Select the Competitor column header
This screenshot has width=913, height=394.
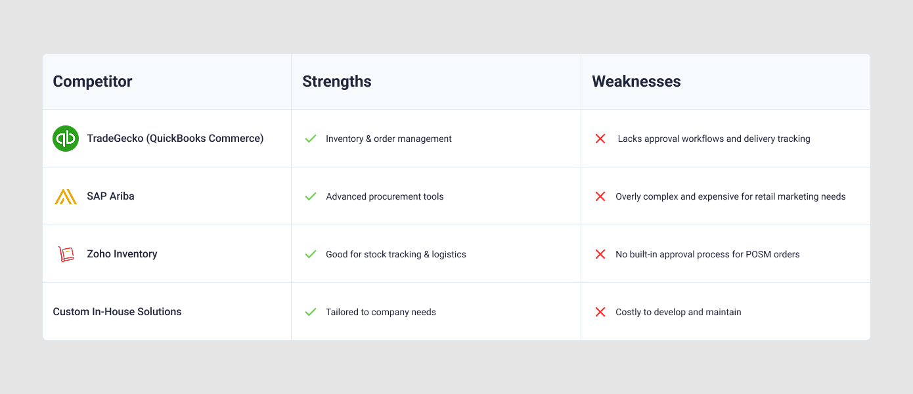click(x=93, y=81)
